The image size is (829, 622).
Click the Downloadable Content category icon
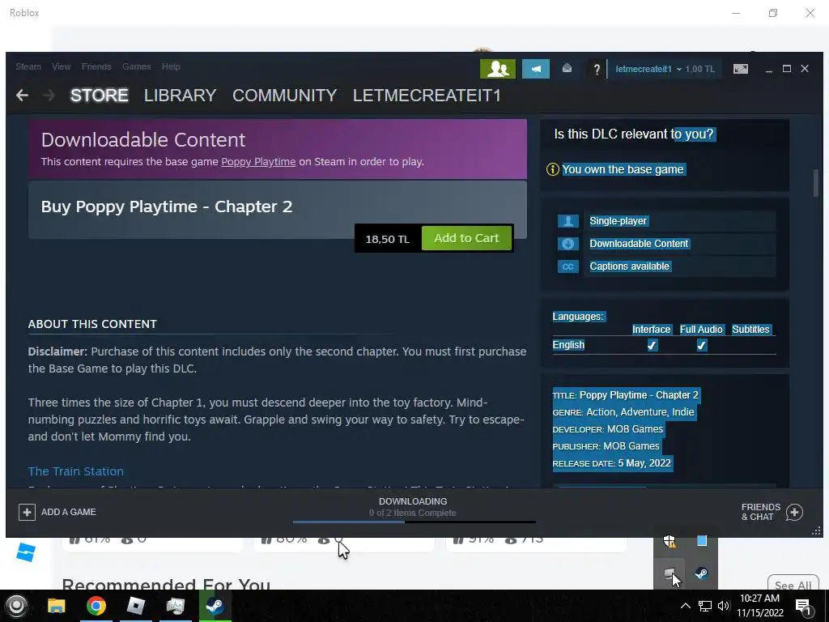click(x=568, y=244)
